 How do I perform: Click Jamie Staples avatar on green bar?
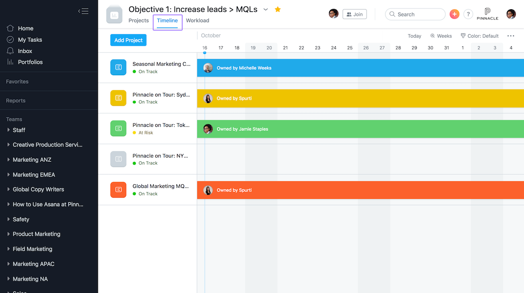click(208, 129)
